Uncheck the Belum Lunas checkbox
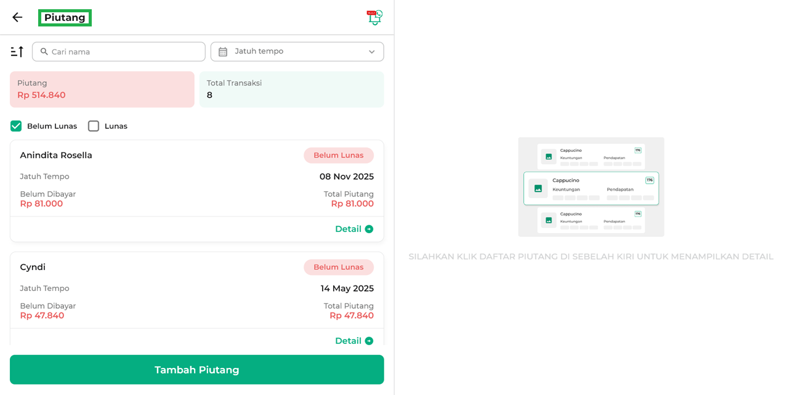The image size is (787, 395). [16, 126]
